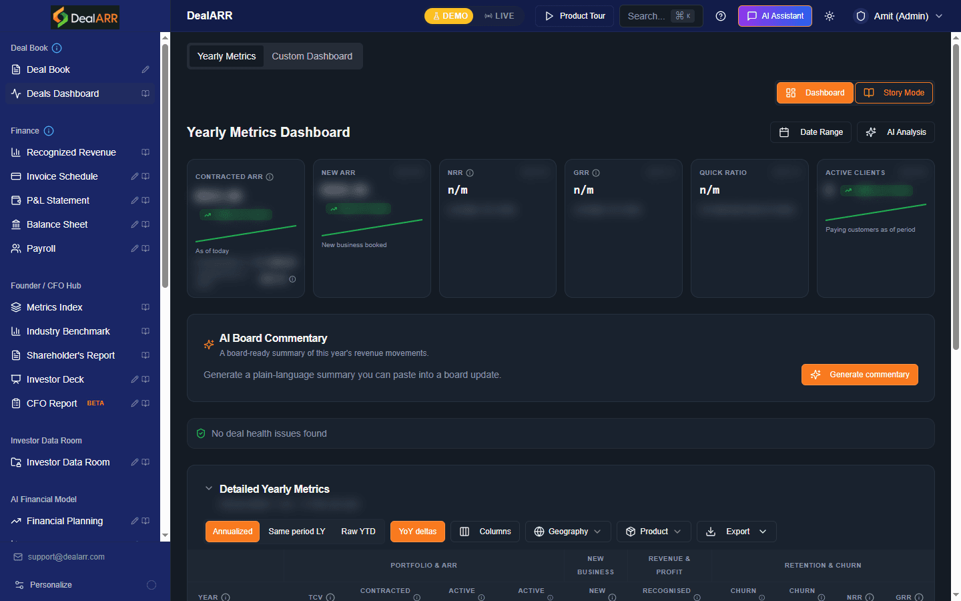961x601 pixels.
Task: Click the DealARR logo
Action: pos(85,17)
